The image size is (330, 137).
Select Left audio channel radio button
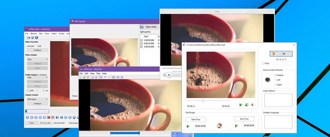click(275, 80)
